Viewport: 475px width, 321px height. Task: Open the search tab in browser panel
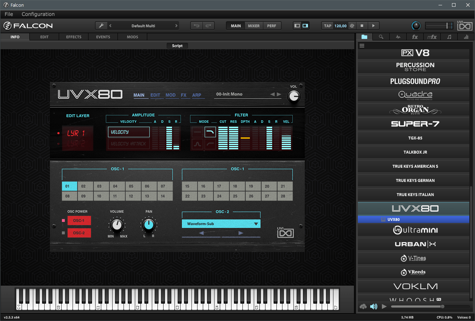[381, 37]
